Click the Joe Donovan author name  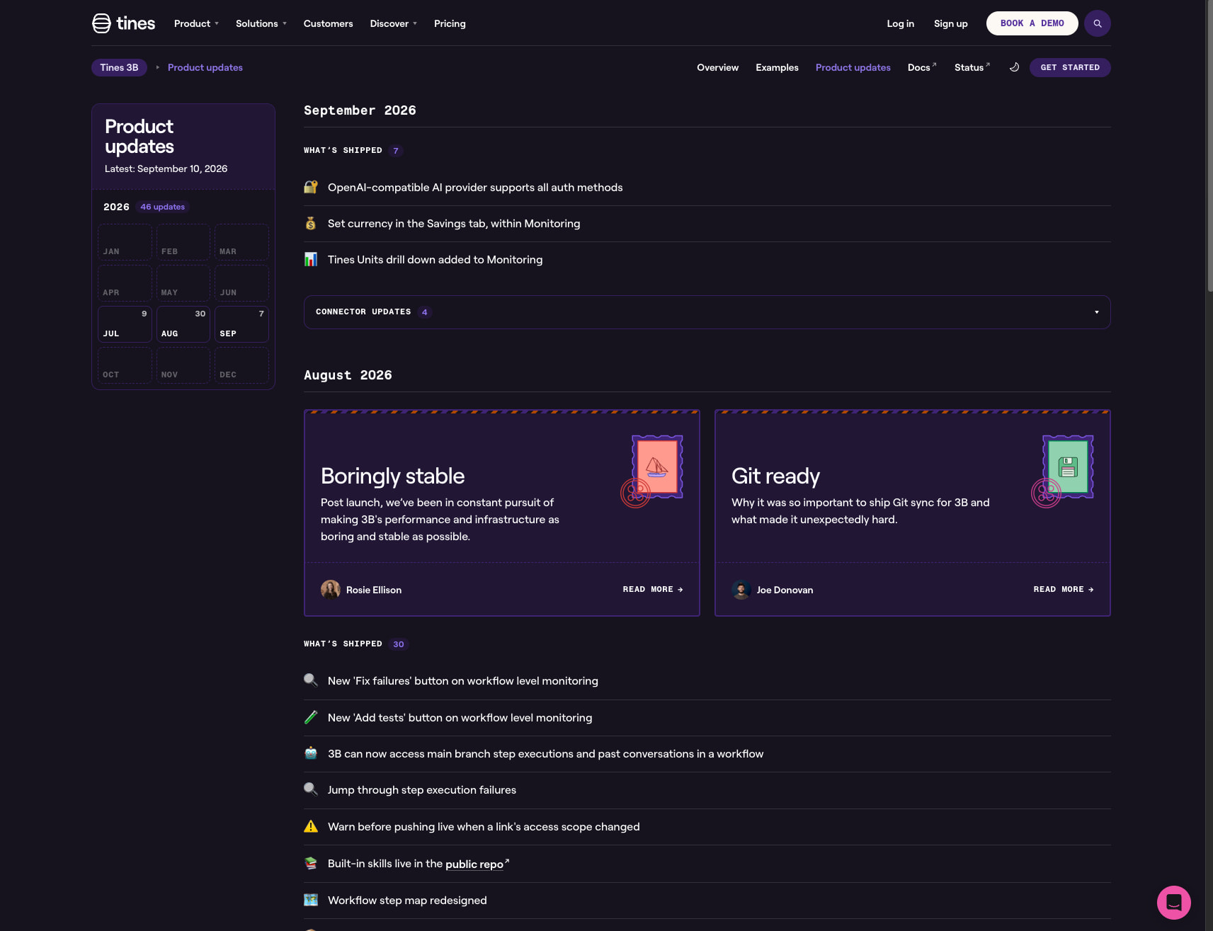point(785,590)
